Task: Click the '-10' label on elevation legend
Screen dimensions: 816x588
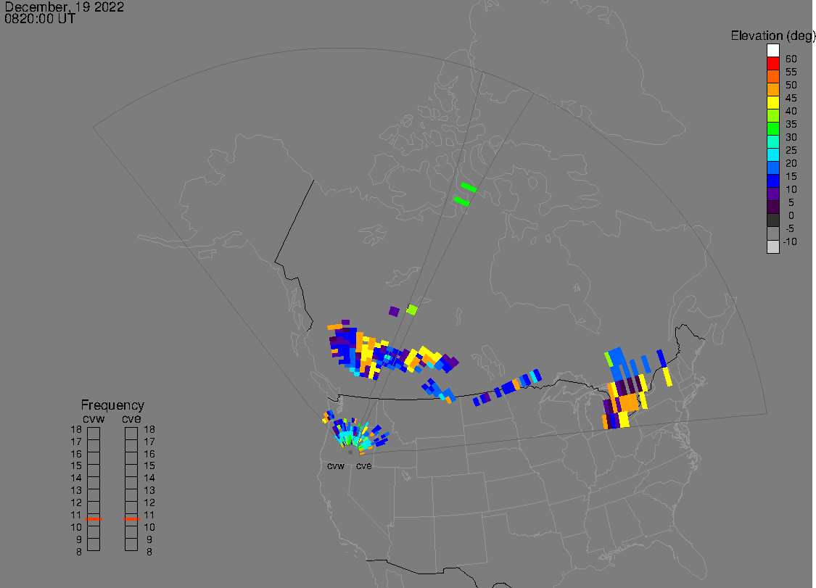Action: (790, 241)
